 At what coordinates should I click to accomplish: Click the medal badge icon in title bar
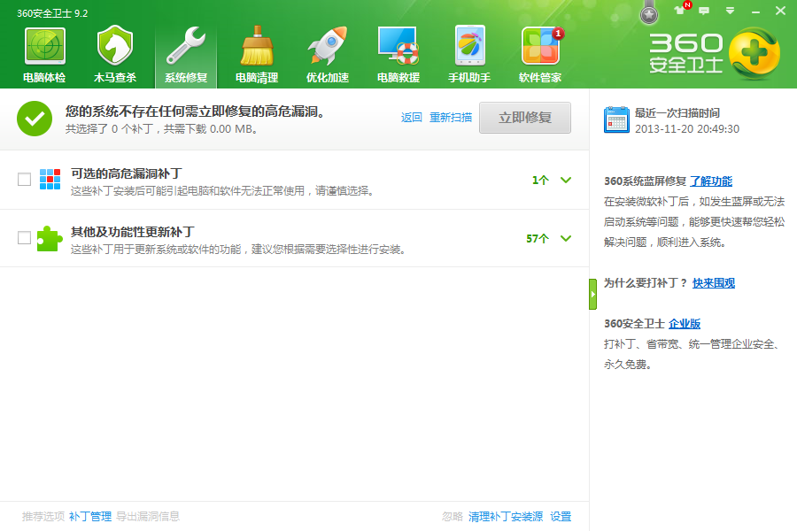pos(648,14)
